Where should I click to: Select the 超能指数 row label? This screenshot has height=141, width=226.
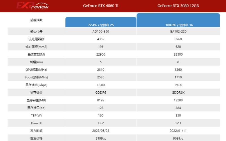(36, 20)
